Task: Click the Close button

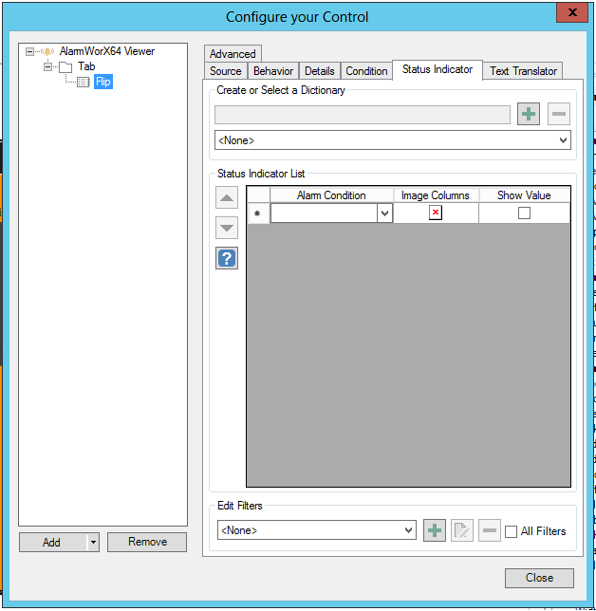Action: [x=539, y=578]
